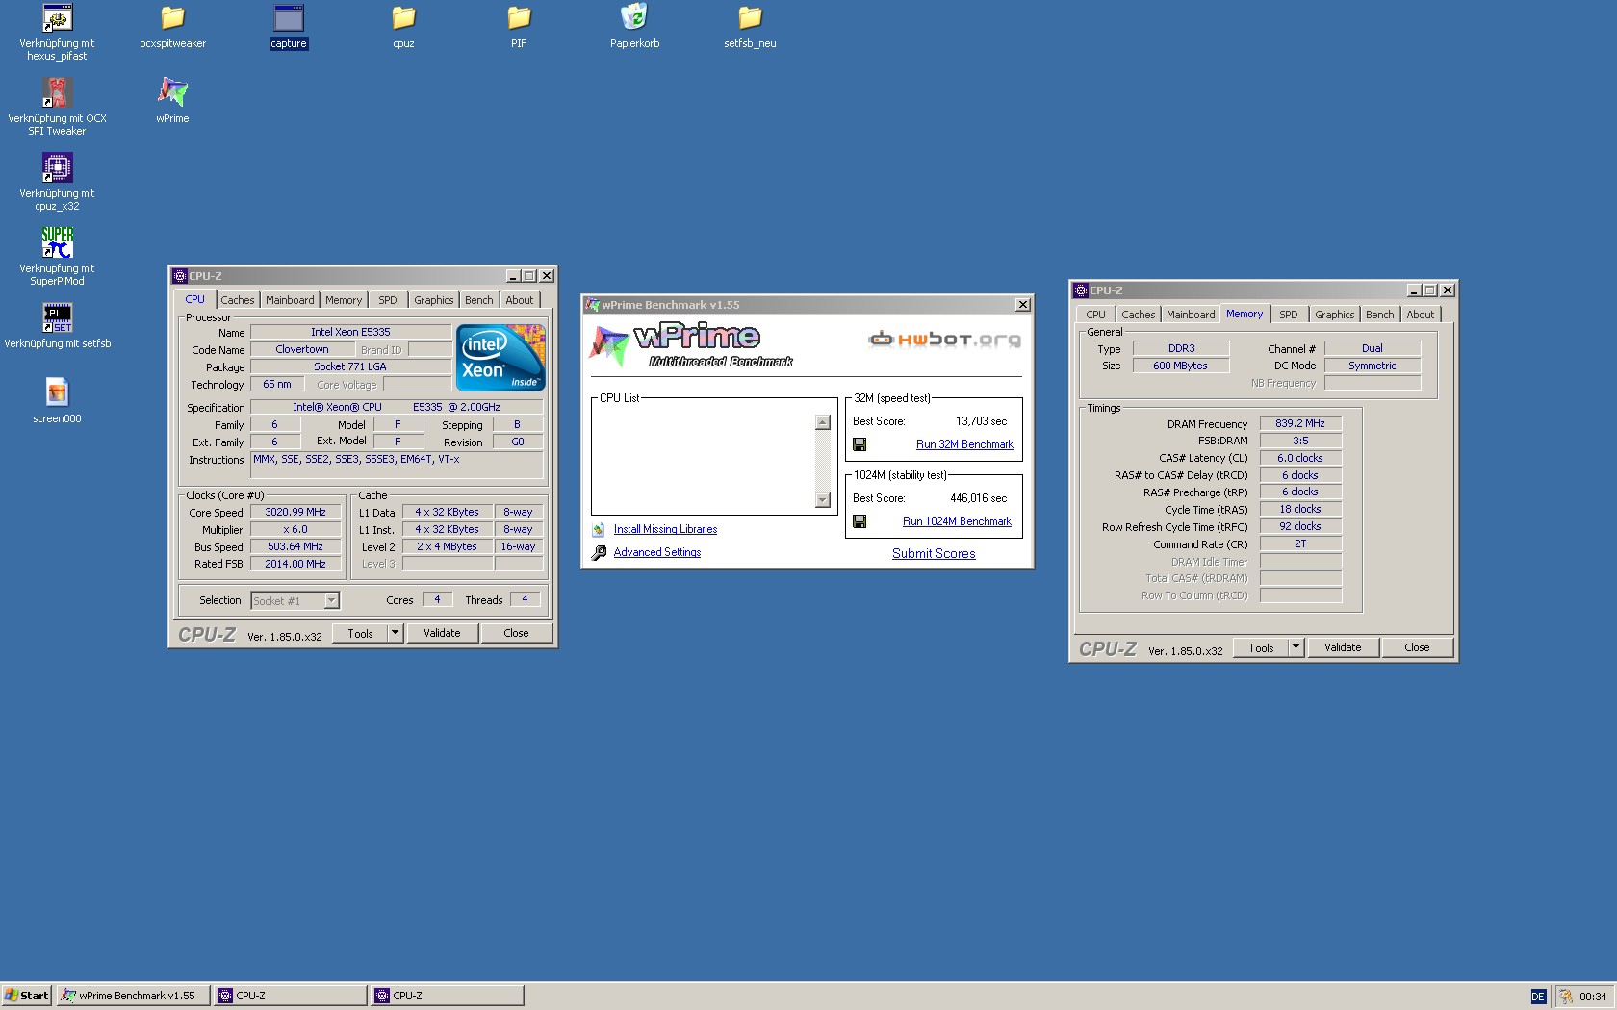Click Validate in right CPU-Z window
The width and height of the screenshot is (1617, 1010).
1343,647
